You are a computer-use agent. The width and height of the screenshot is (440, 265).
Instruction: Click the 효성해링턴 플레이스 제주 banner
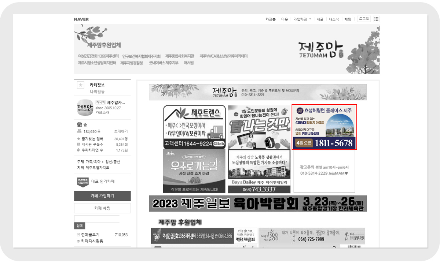pos(324,127)
